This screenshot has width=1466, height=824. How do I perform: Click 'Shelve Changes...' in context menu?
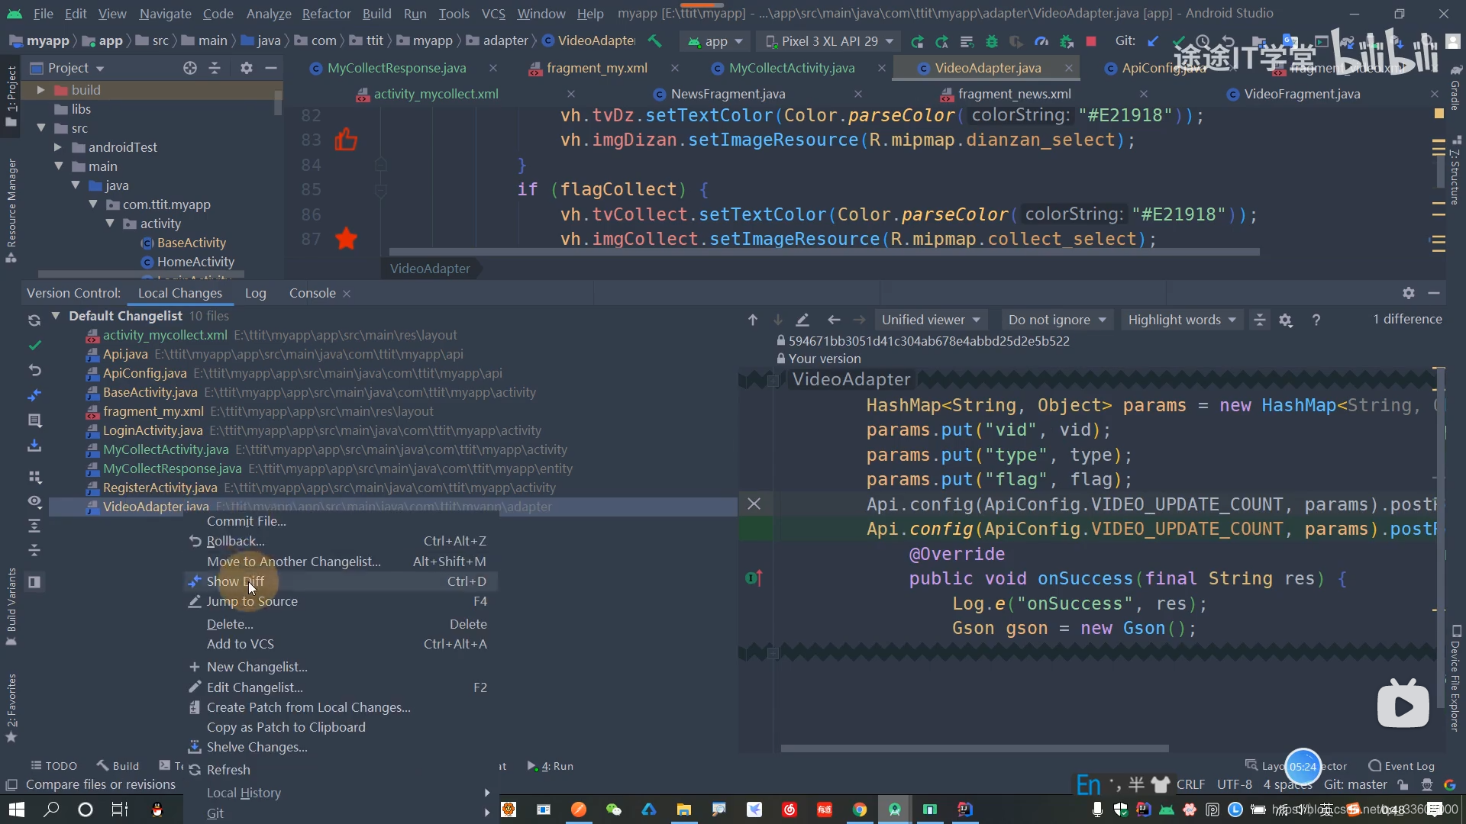(256, 746)
